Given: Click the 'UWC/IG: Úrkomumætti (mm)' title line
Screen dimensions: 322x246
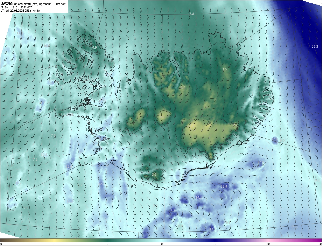Looking at the screenshot, I should [33, 4].
